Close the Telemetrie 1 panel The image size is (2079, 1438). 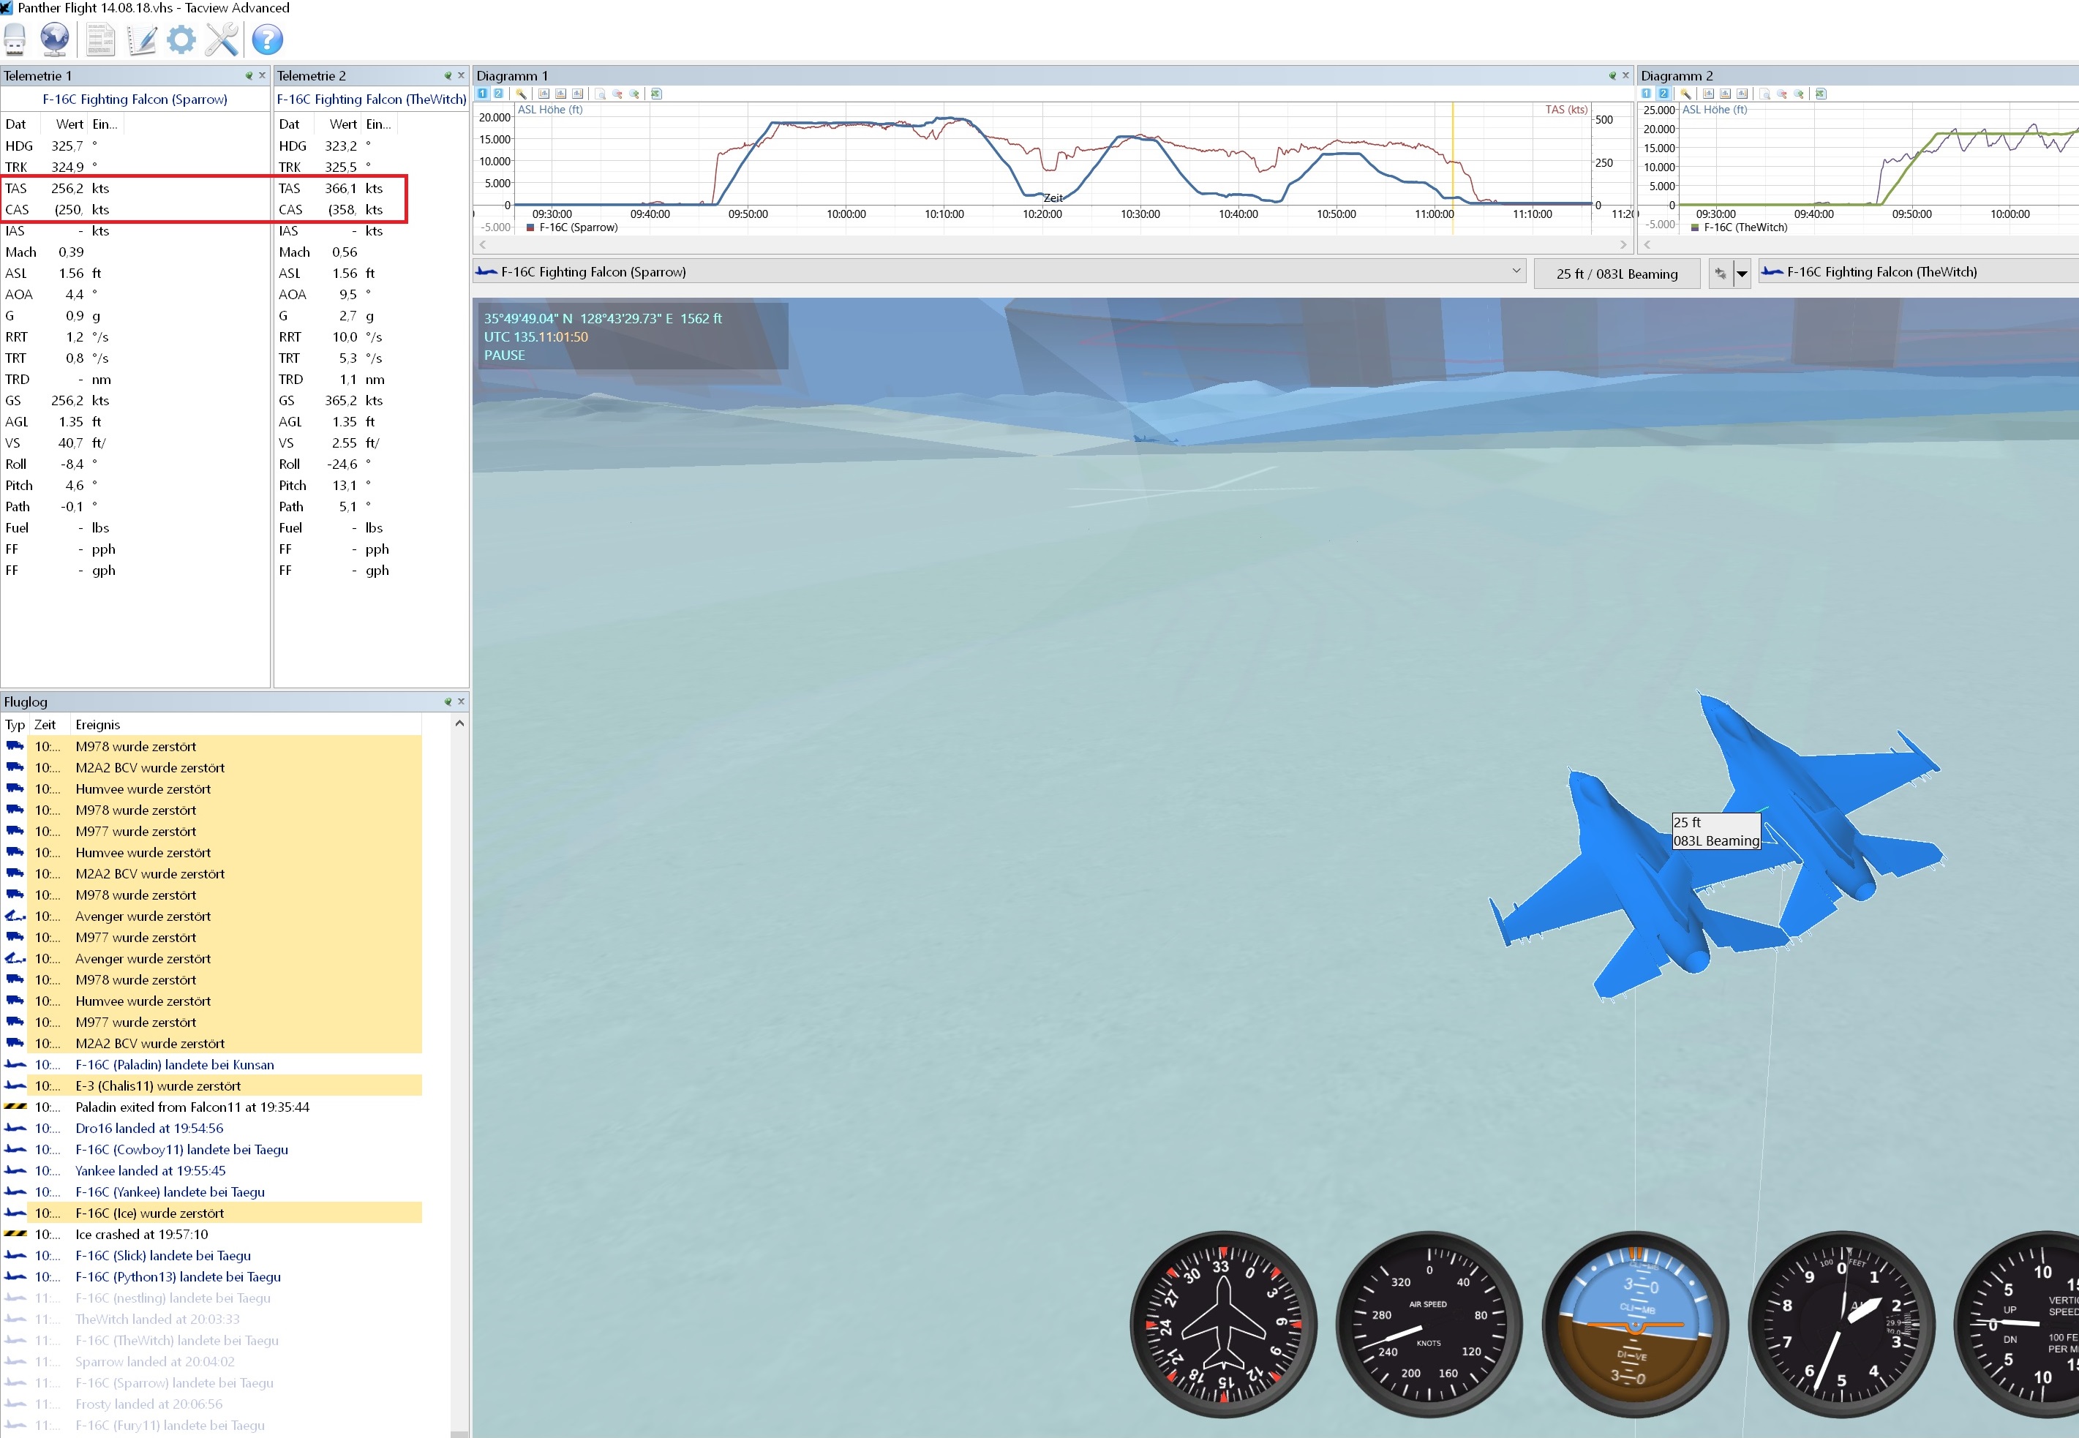click(262, 75)
